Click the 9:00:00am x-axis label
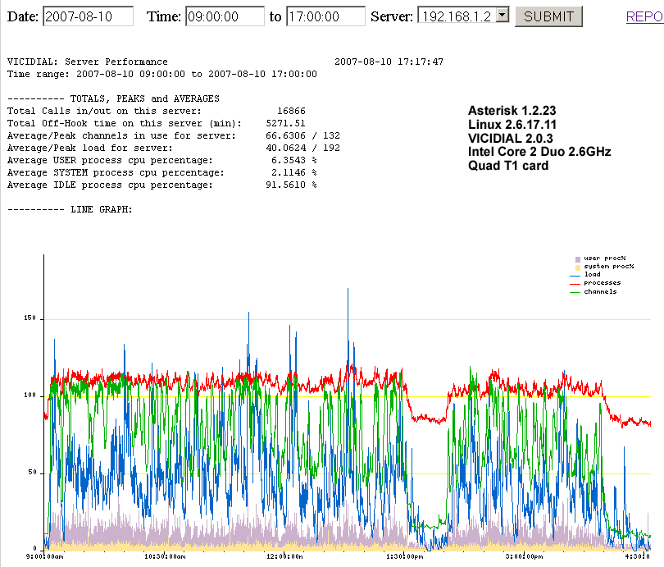664x567 pixels. pyautogui.click(x=44, y=556)
